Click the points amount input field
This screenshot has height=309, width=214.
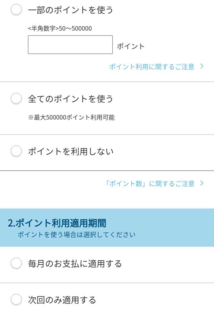70,45
